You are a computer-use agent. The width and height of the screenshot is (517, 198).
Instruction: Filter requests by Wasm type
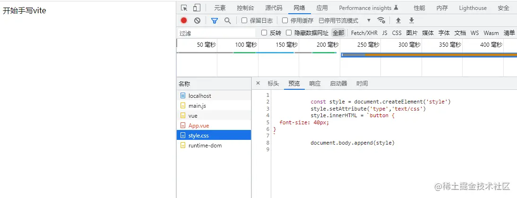tap(491, 33)
